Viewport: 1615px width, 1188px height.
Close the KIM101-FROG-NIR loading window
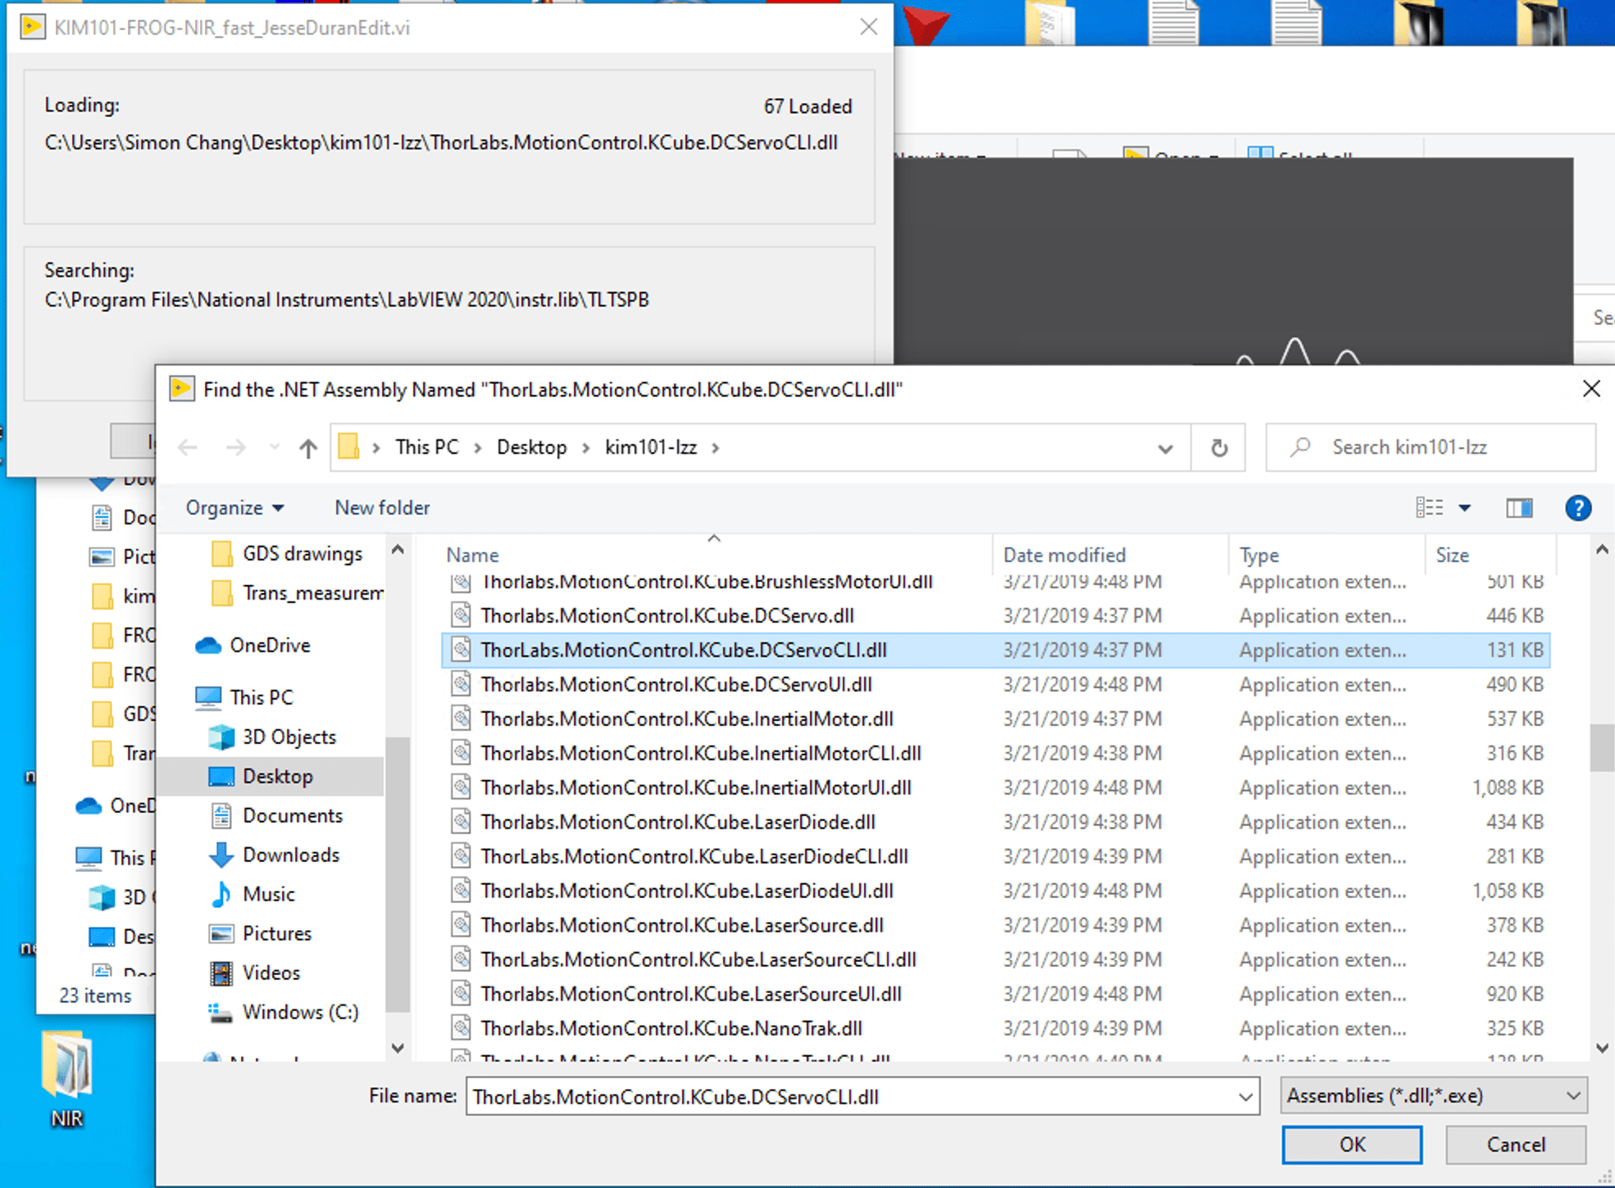(x=869, y=27)
